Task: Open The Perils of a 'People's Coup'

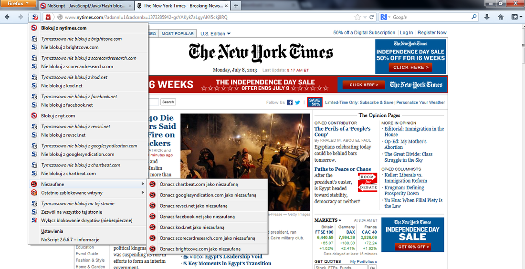Action: pyautogui.click(x=343, y=132)
